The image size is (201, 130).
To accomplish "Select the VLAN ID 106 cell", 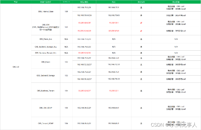I will click(x=66, y=124).
